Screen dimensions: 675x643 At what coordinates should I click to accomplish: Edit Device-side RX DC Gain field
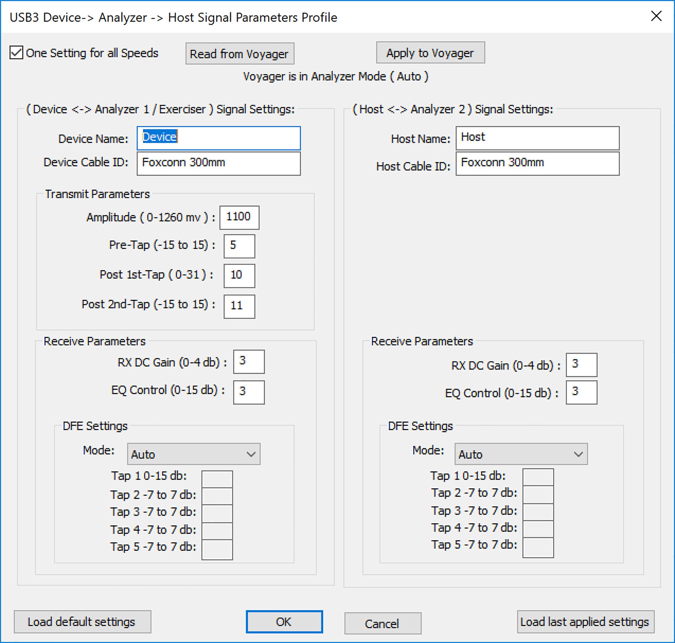click(249, 362)
